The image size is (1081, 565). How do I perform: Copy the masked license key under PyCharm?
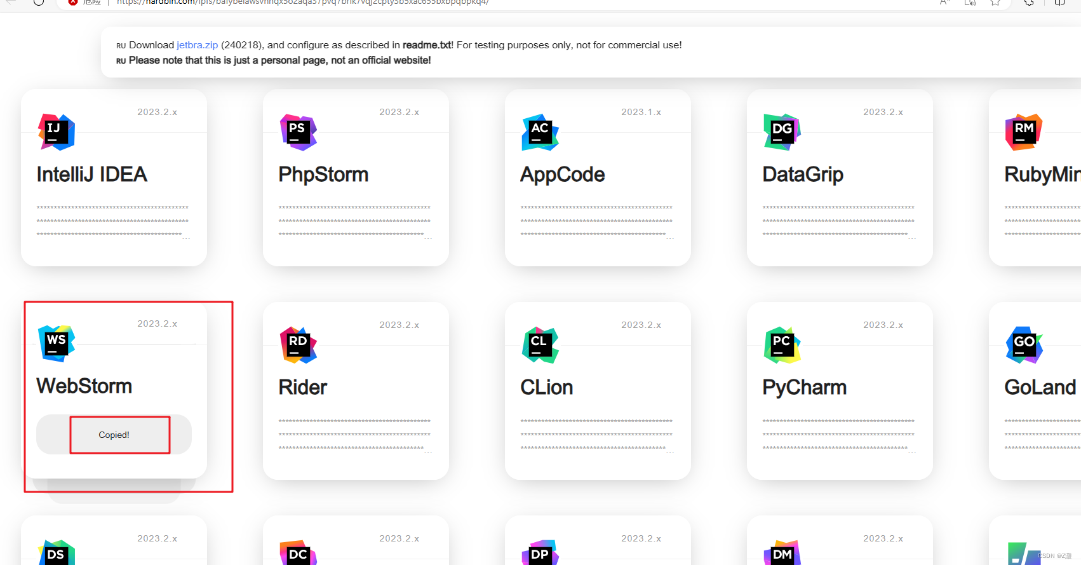(x=839, y=435)
